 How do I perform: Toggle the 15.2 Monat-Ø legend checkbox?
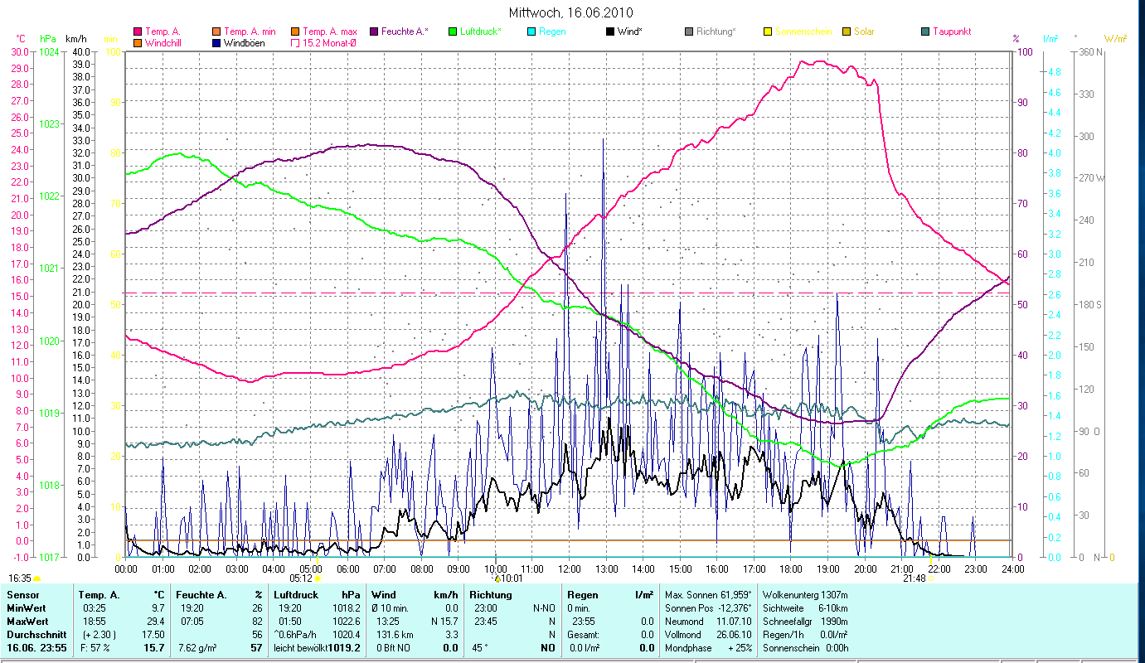coord(295,42)
